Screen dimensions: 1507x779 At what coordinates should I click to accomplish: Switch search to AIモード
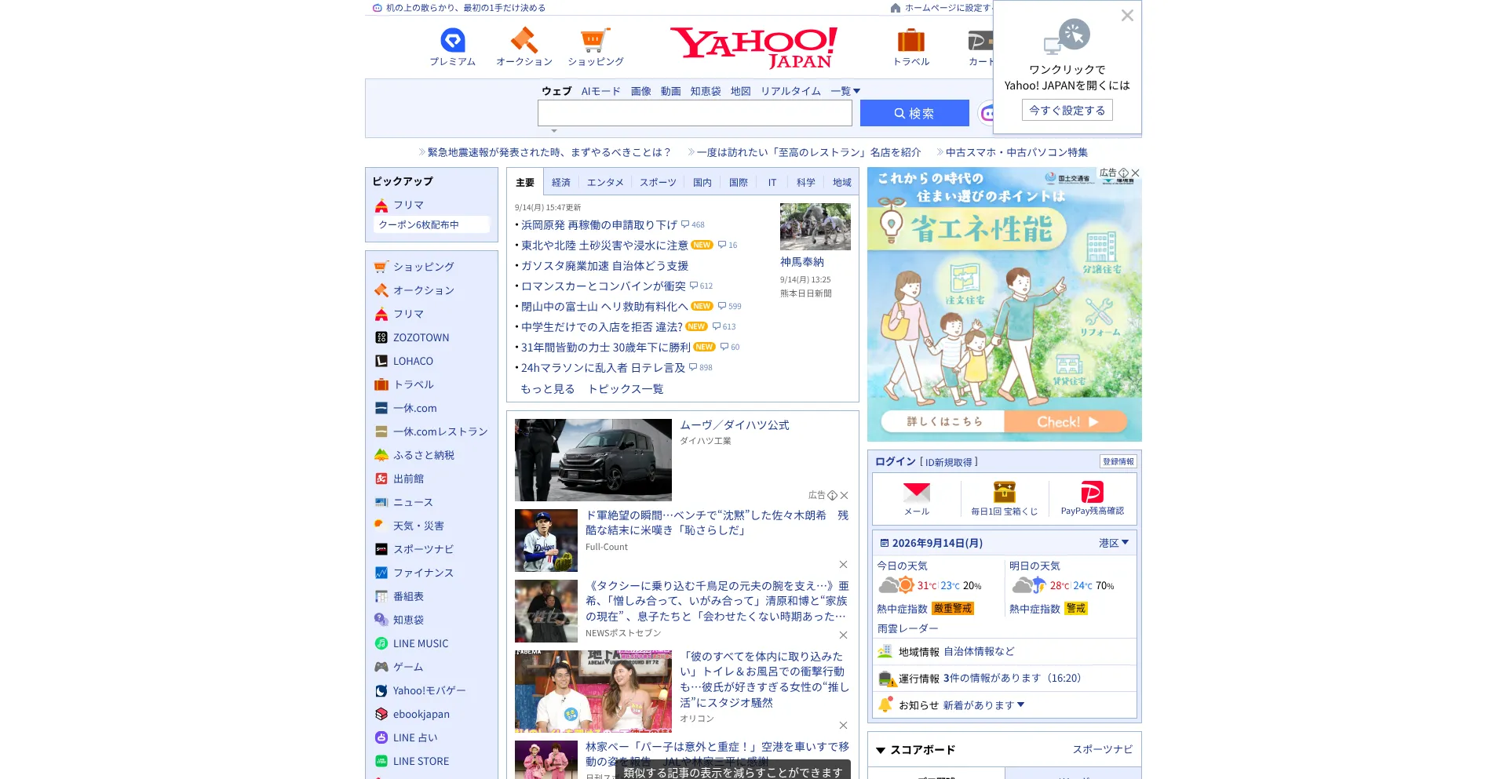[x=600, y=91]
